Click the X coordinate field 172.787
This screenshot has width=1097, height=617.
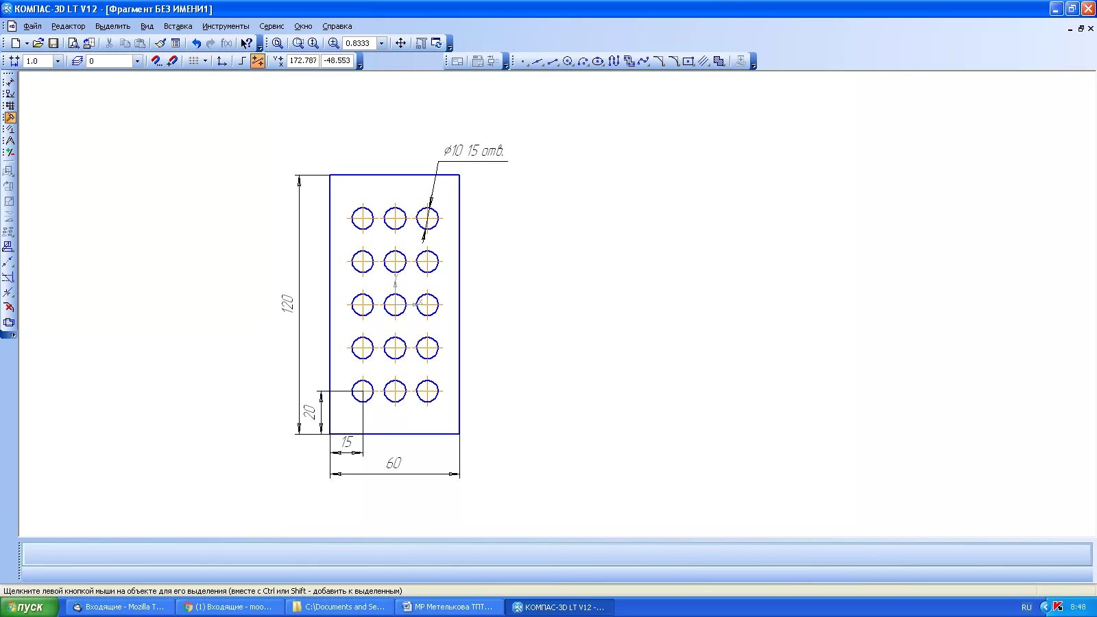tap(303, 60)
